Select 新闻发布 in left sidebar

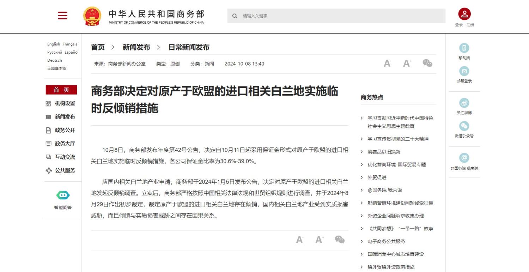[x=65, y=117]
